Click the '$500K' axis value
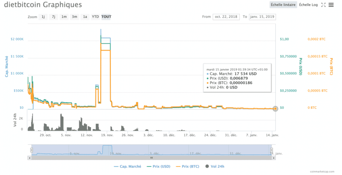The image size is (342, 175). pos(19,91)
